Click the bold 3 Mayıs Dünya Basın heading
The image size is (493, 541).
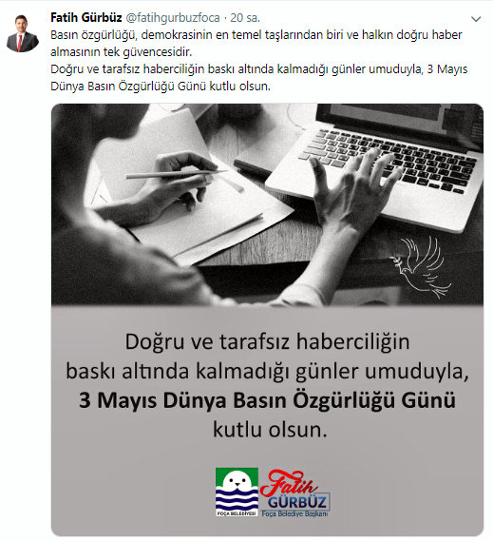tap(267, 400)
